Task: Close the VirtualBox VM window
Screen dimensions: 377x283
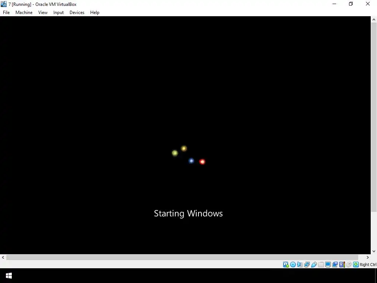Action: click(x=368, y=4)
